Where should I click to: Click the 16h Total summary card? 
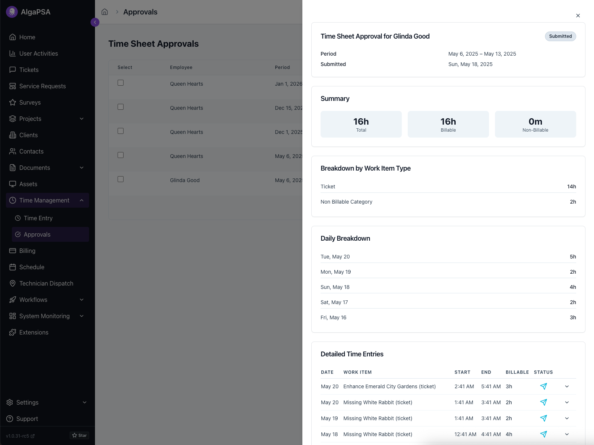click(x=361, y=124)
